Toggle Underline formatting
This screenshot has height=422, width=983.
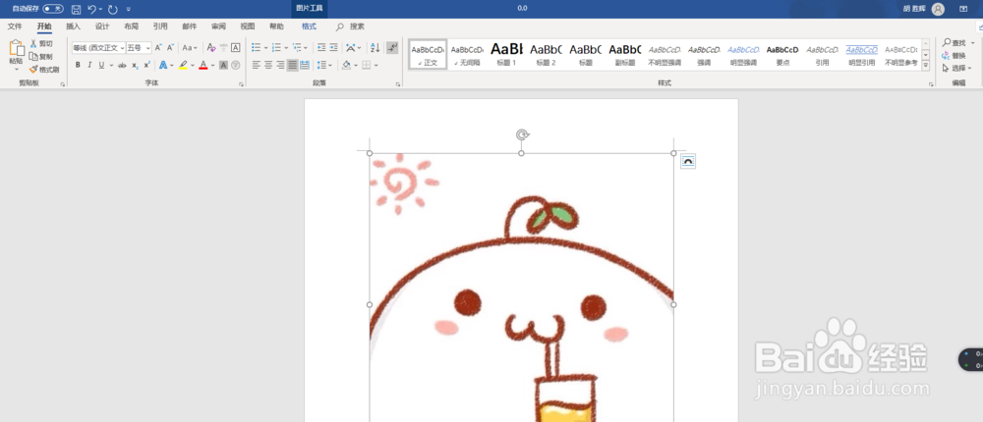pyautogui.click(x=101, y=65)
